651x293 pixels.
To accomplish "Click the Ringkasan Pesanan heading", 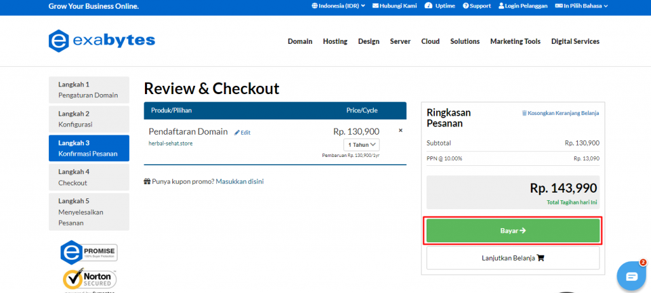I will [449, 118].
